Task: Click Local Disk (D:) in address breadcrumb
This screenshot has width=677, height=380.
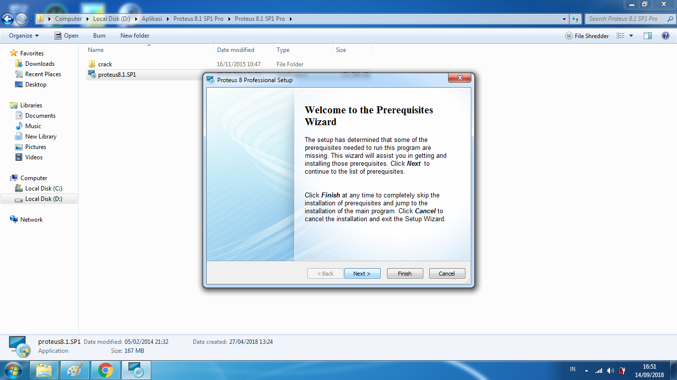Action: (x=112, y=19)
